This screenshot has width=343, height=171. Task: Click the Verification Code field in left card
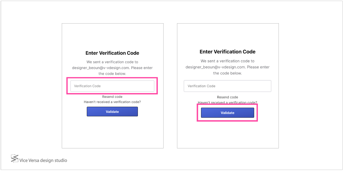[x=112, y=86]
